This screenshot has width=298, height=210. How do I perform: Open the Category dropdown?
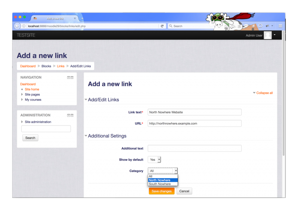click(163, 171)
